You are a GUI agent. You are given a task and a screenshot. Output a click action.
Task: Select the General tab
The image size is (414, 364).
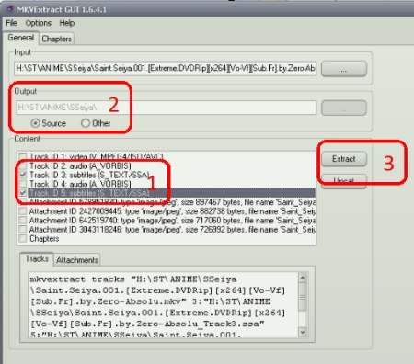20,38
